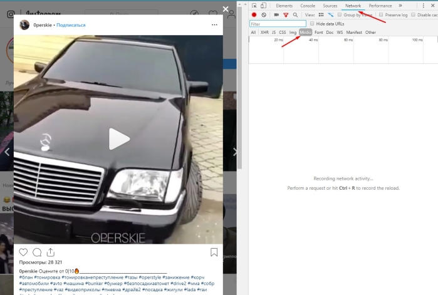Stop network recording with red button

coord(254,15)
